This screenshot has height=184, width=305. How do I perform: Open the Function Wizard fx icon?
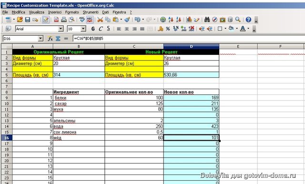[x=50, y=39]
